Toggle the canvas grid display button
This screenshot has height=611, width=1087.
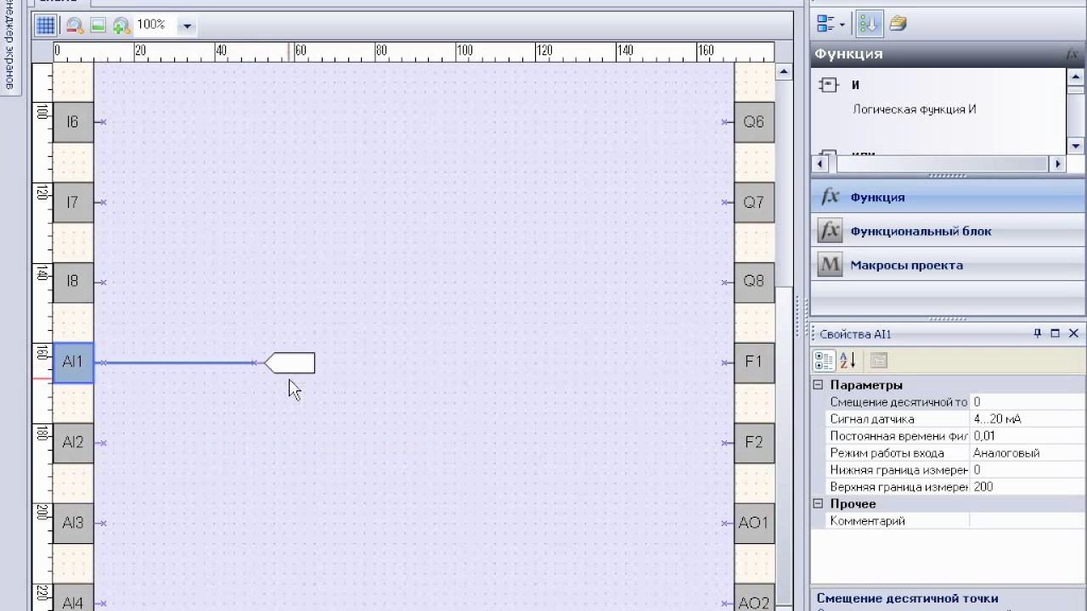(x=46, y=25)
